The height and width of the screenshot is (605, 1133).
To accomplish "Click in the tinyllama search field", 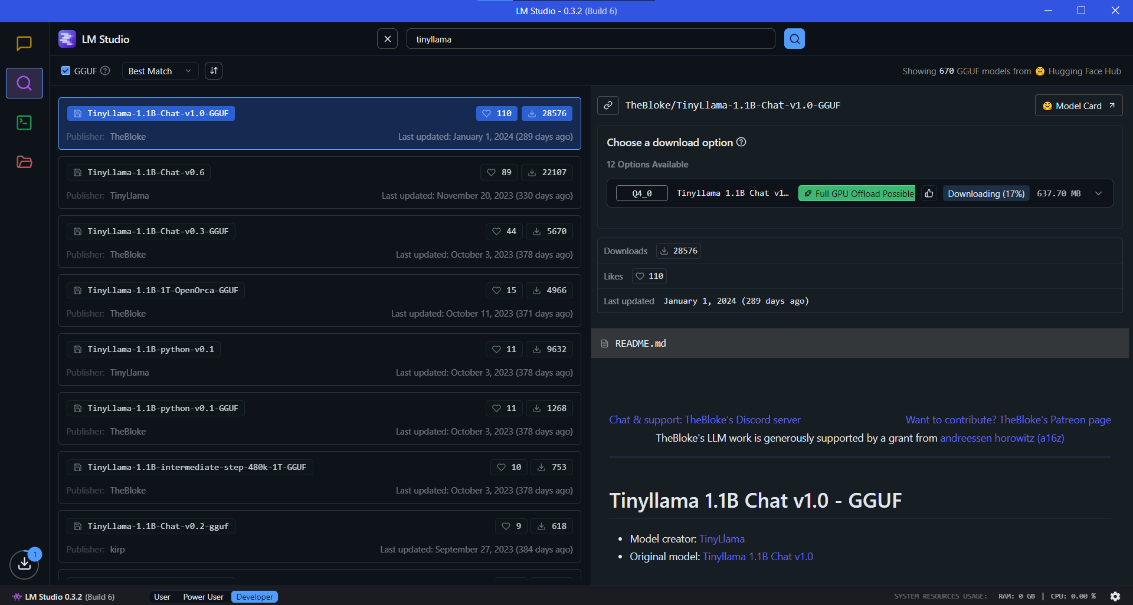I will pos(591,39).
